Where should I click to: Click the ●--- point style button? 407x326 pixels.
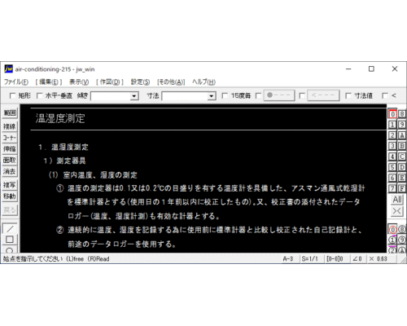click(279, 95)
